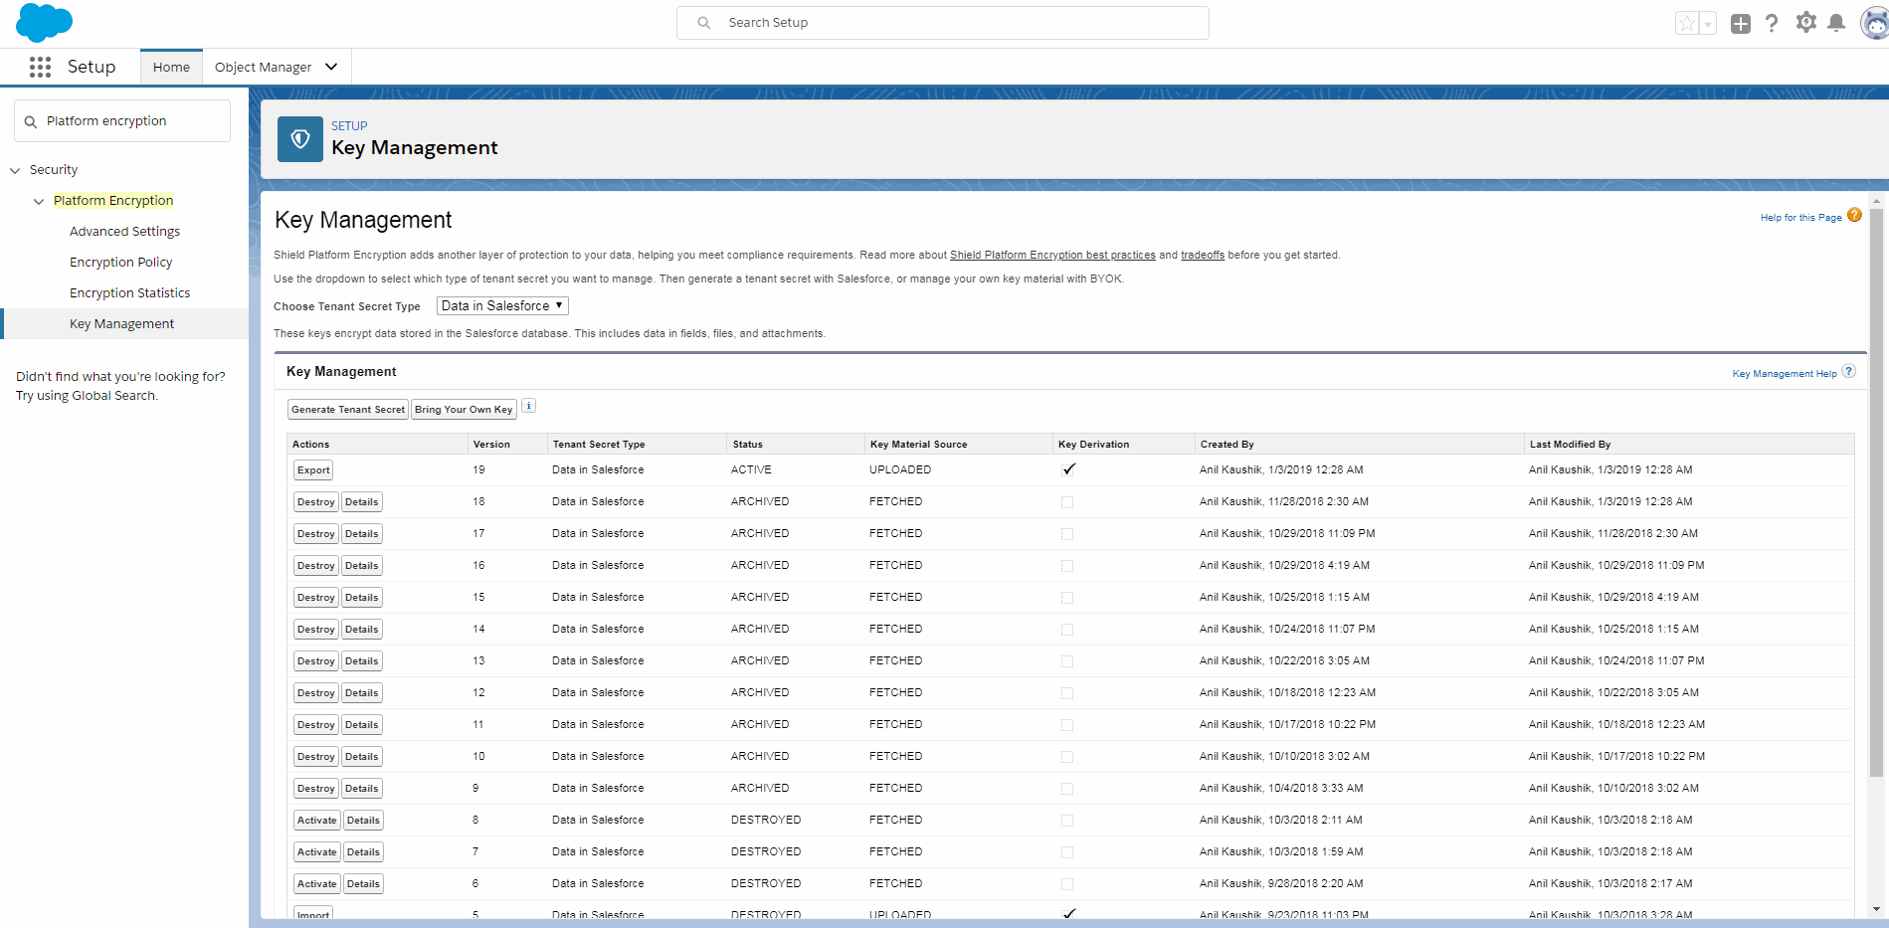Switch to the Home tab
The height and width of the screenshot is (928, 1889).
pos(171,67)
